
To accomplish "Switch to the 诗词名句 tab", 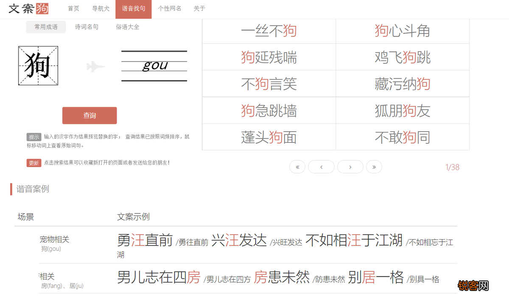I will pyautogui.click(x=87, y=27).
